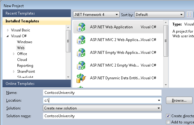Image resolution: width=194 pixels, height=125 pixels.
Task: Click the project Name text field
Action: click(102, 93)
